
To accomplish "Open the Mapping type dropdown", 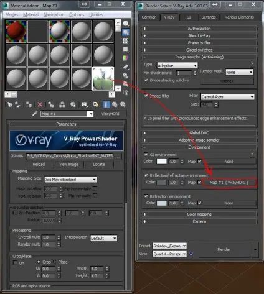I will click(x=70, y=180).
